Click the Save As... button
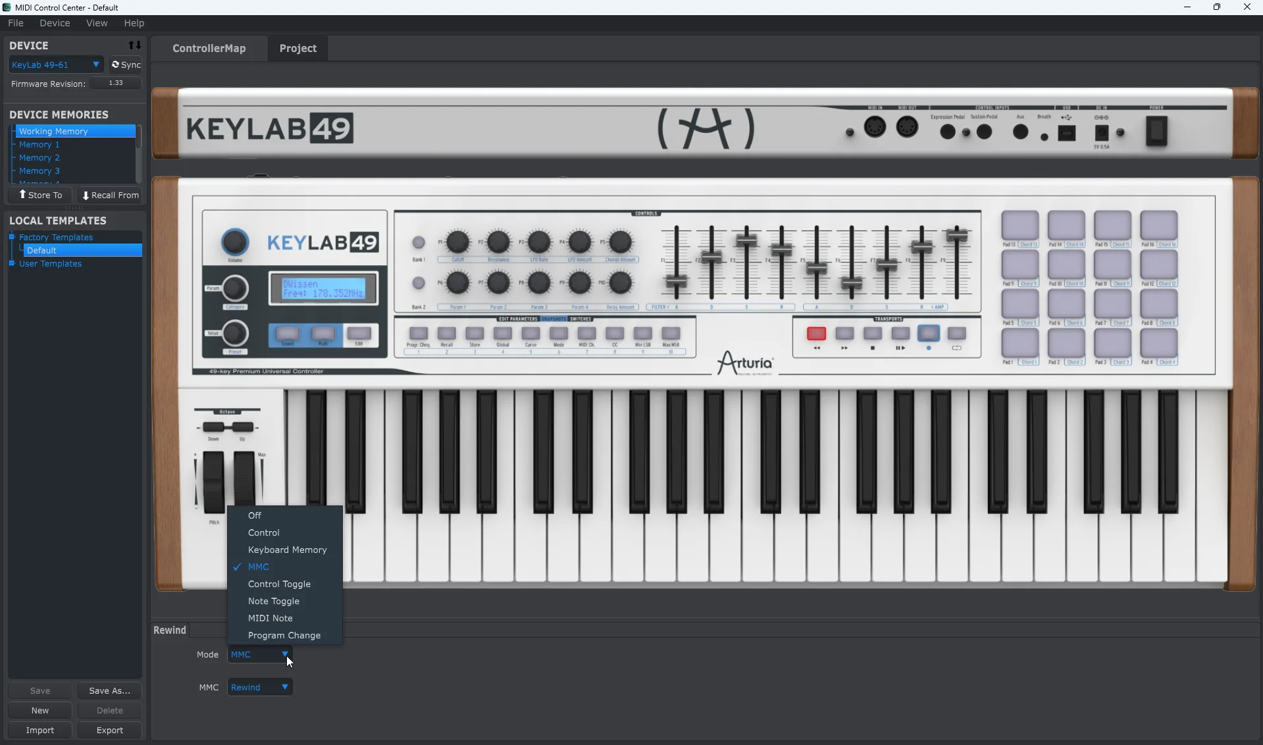The height and width of the screenshot is (745, 1263). coord(109,690)
